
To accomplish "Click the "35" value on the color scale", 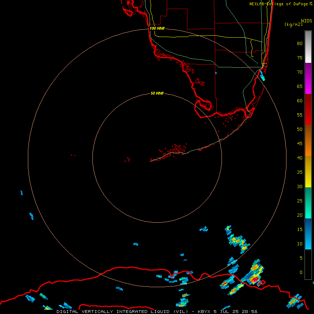I will tap(300, 172).
